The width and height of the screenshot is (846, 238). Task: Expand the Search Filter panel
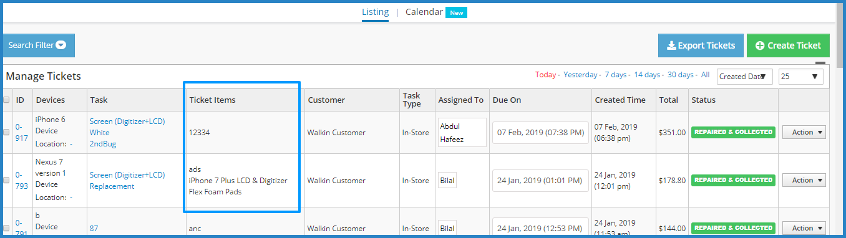(39, 45)
